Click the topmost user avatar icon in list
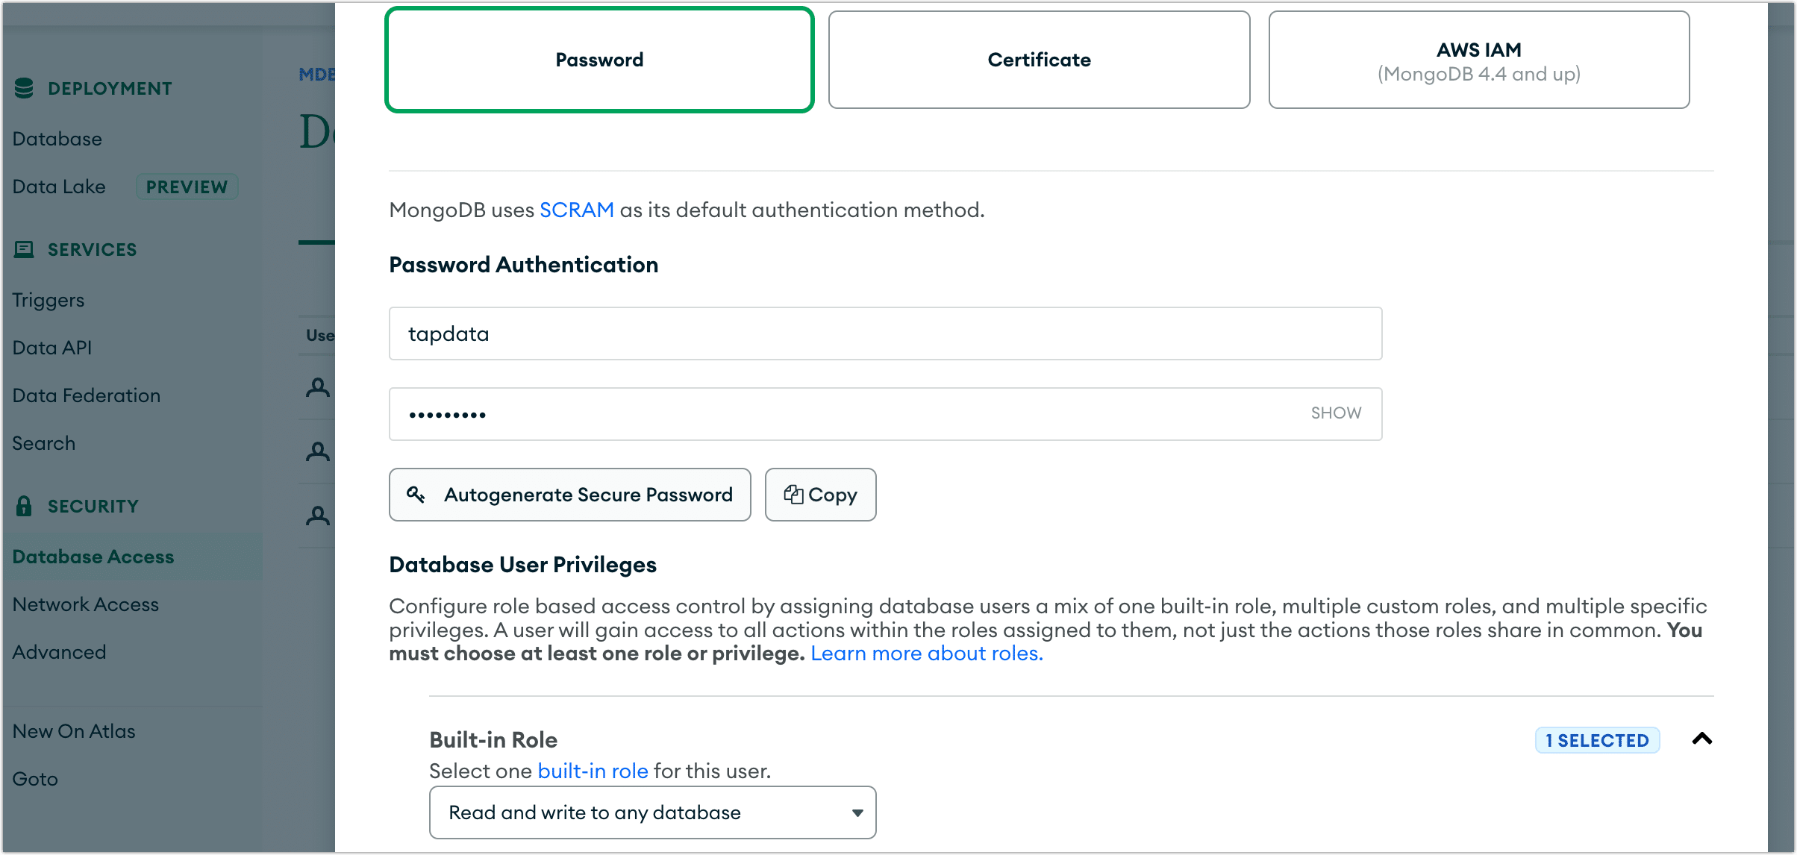 click(x=317, y=388)
